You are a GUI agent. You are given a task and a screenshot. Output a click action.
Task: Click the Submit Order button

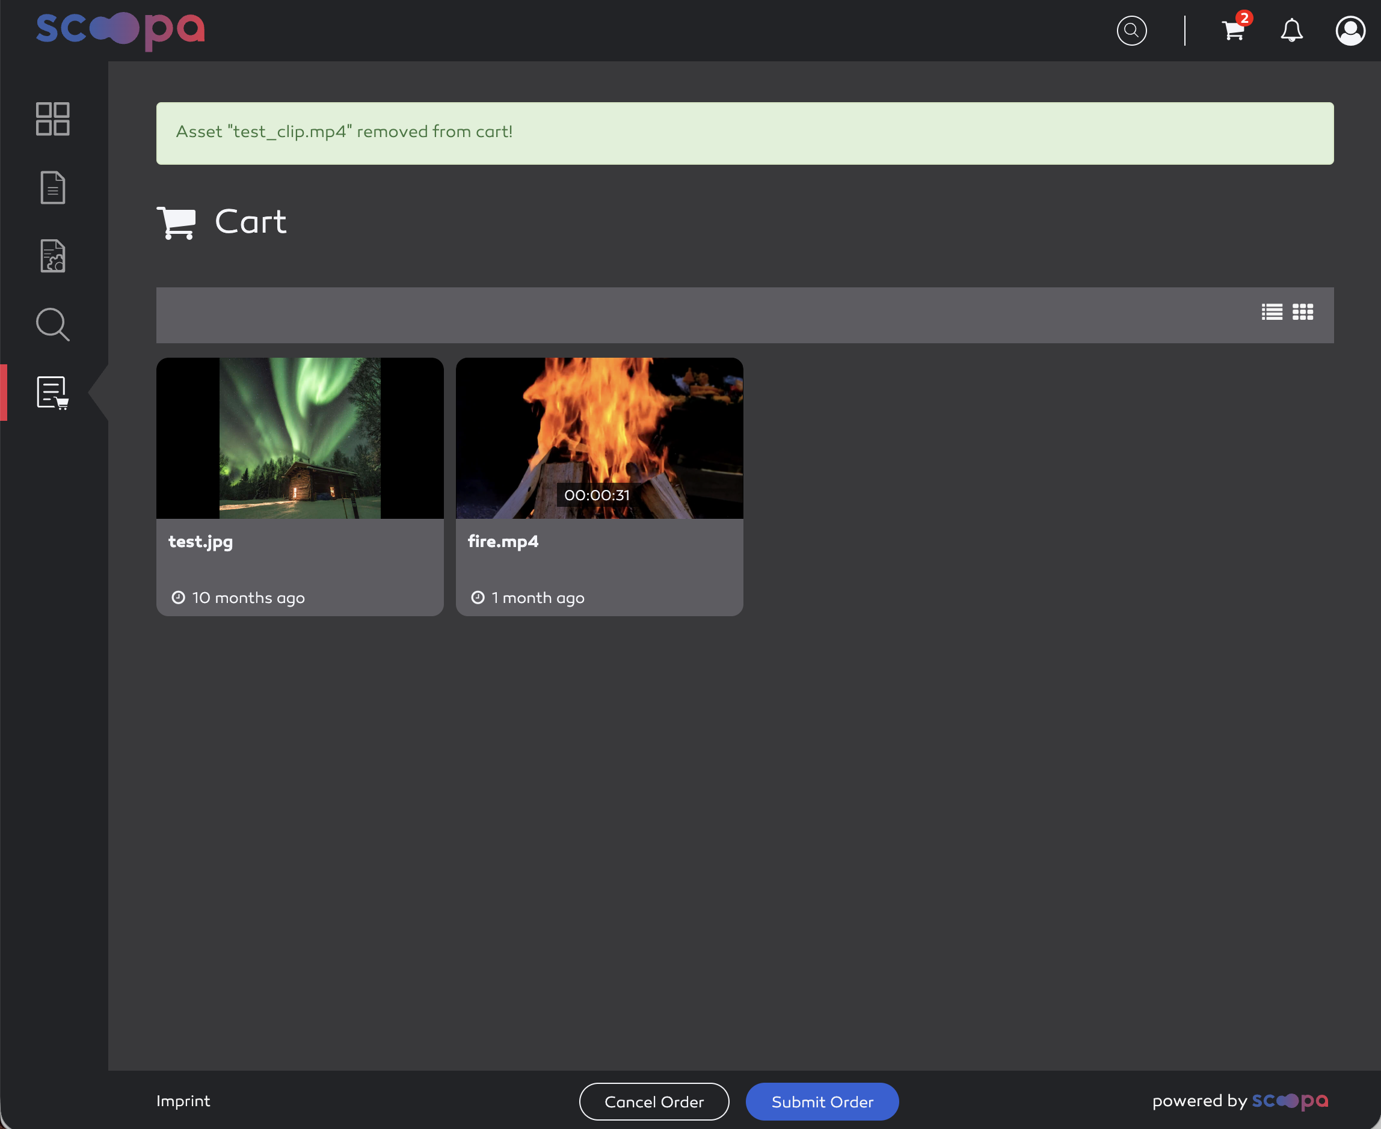coord(822,1102)
